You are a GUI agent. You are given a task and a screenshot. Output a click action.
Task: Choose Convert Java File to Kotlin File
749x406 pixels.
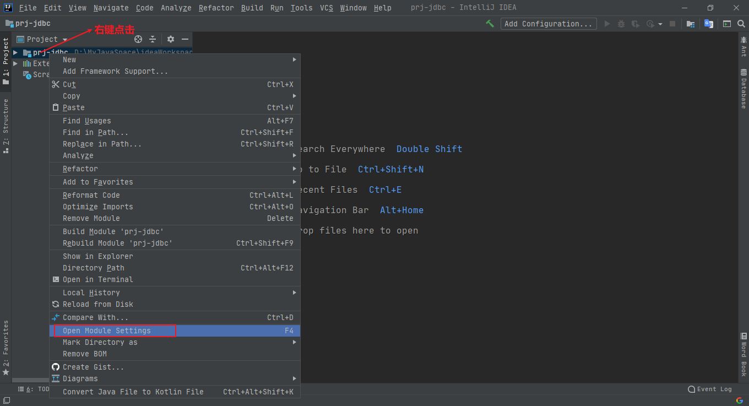[x=175, y=392]
